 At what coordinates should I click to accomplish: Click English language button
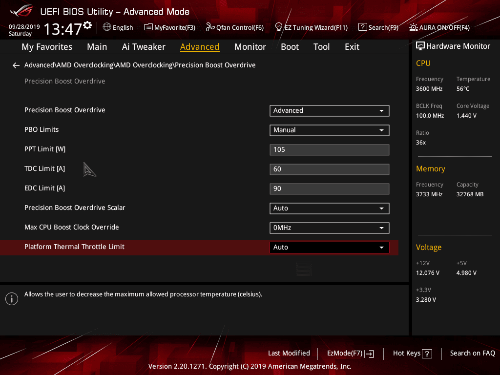click(x=123, y=27)
